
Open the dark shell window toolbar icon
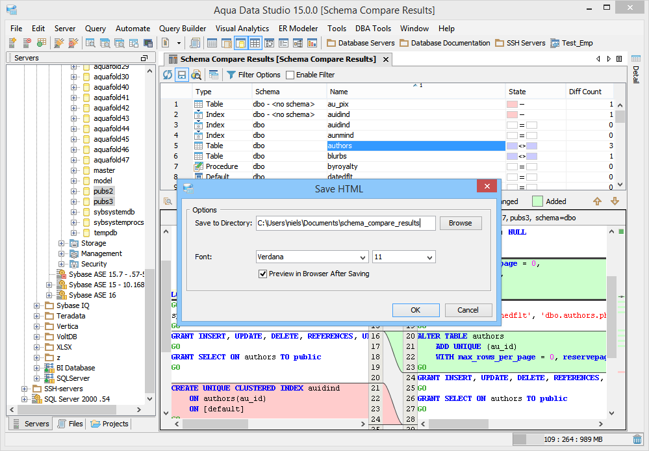[148, 43]
